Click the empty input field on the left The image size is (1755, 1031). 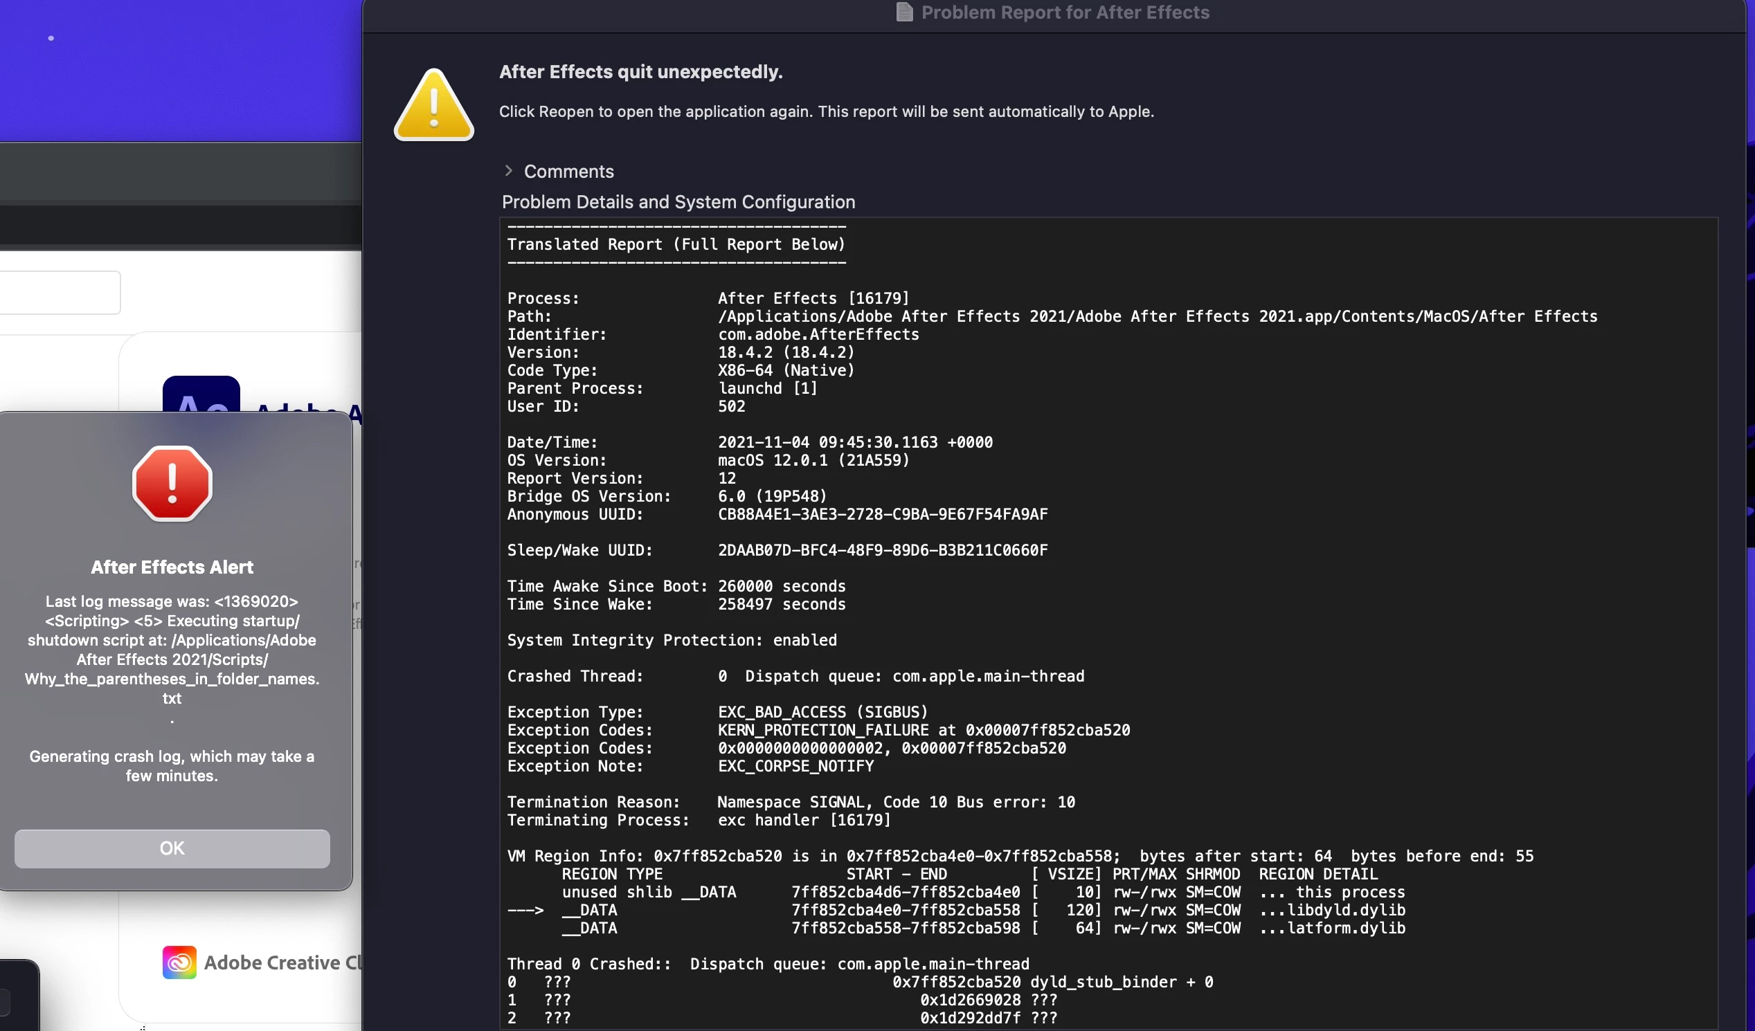(x=60, y=293)
